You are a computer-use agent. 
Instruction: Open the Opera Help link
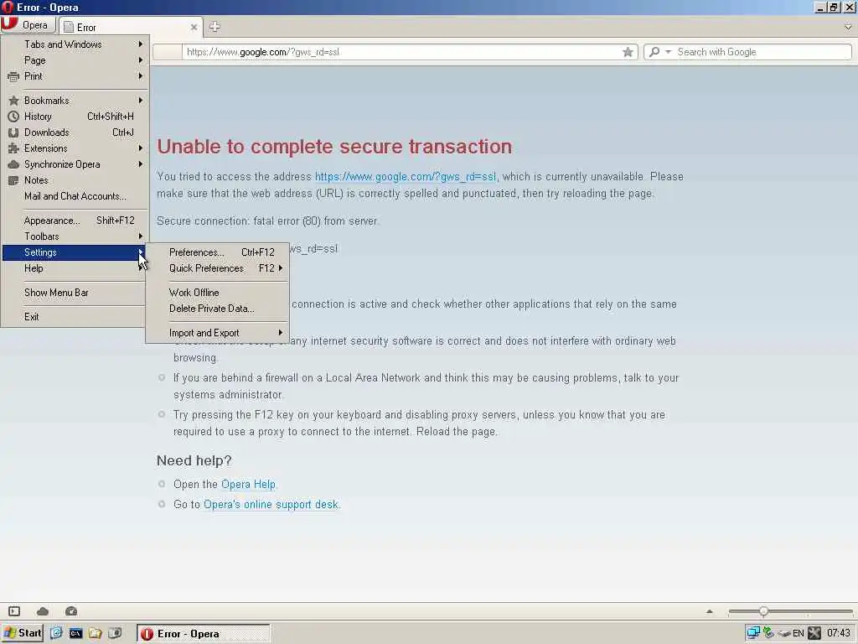pos(248,484)
